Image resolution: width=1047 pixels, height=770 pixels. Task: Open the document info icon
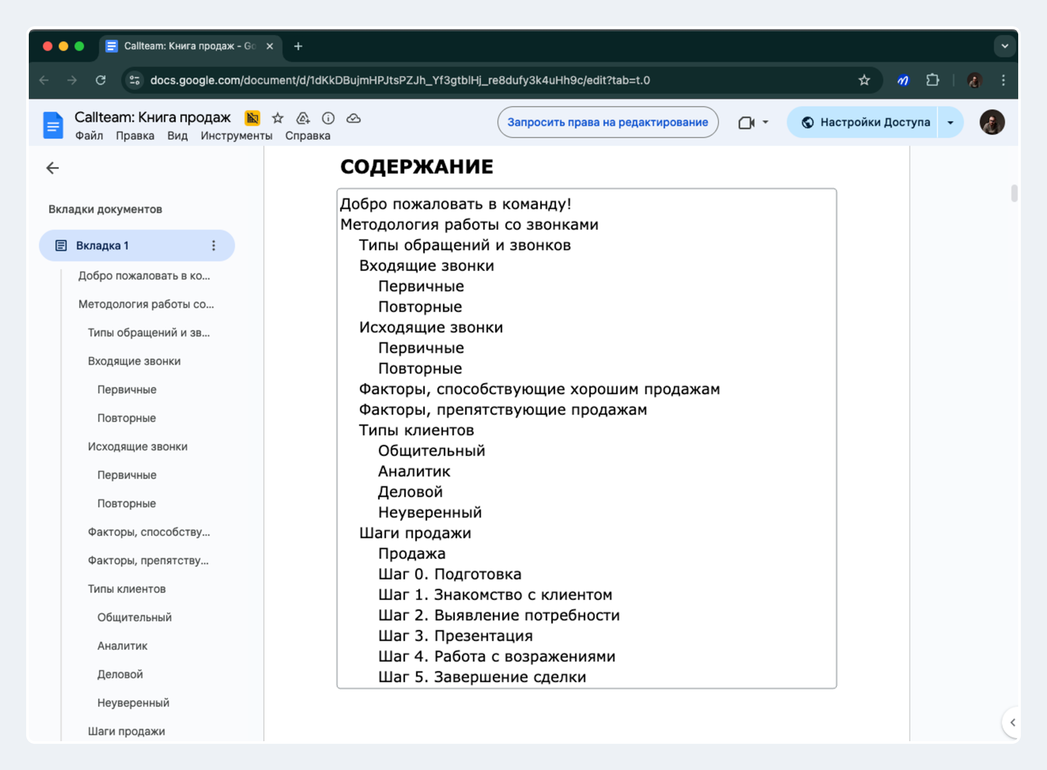(x=328, y=118)
